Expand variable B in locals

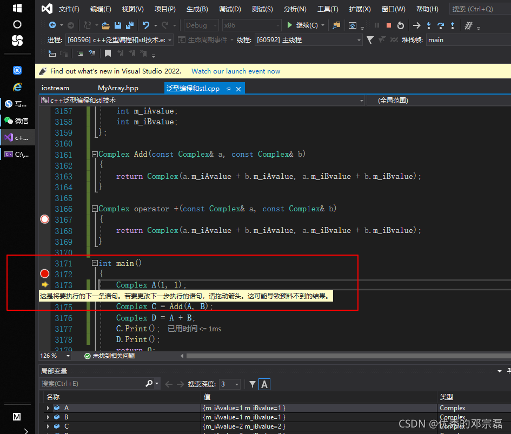[x=48, y=417]
